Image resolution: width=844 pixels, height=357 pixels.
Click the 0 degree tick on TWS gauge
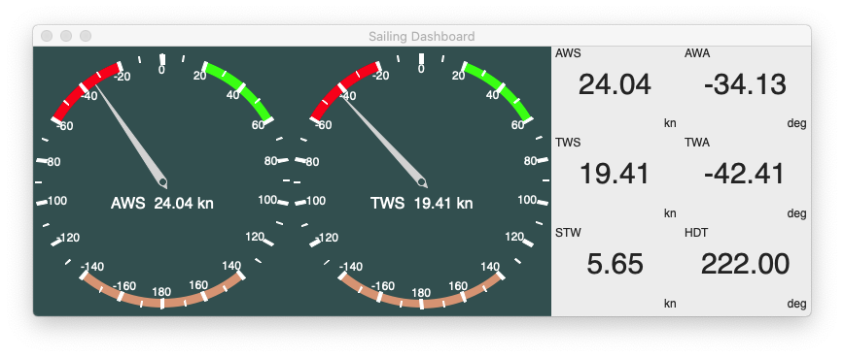click(x=421, y=58)
